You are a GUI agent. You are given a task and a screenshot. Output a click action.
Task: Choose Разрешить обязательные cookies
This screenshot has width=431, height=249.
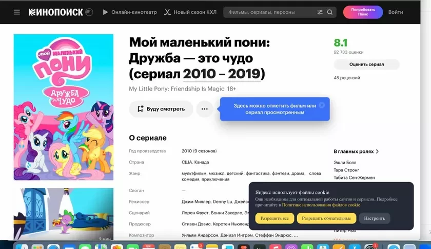coord(326,218)
